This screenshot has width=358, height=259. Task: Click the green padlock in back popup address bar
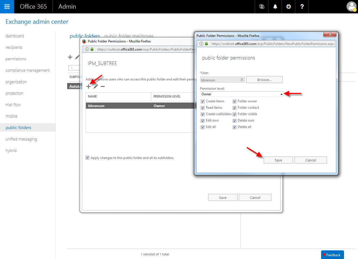tap(92, 49)
